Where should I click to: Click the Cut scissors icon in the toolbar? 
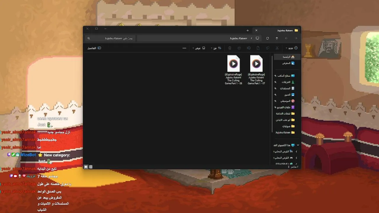277,48
